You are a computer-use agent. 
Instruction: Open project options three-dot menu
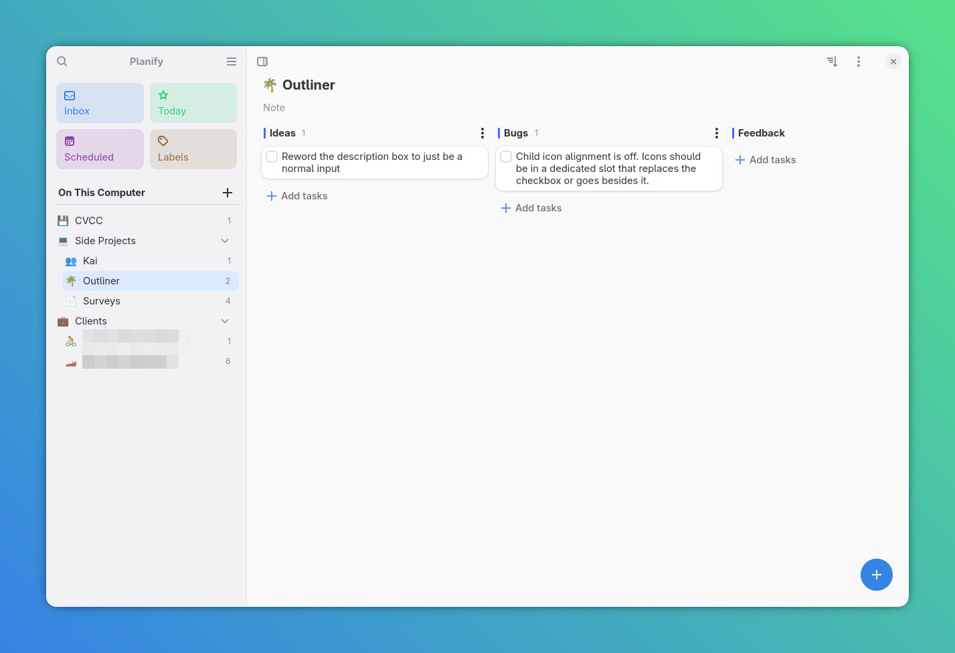click(859, 62)
